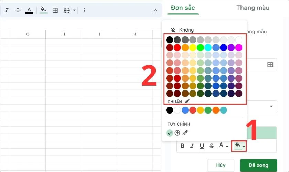
Task: Open the condition dropdown in the side panel
Action: pos(271,106)
